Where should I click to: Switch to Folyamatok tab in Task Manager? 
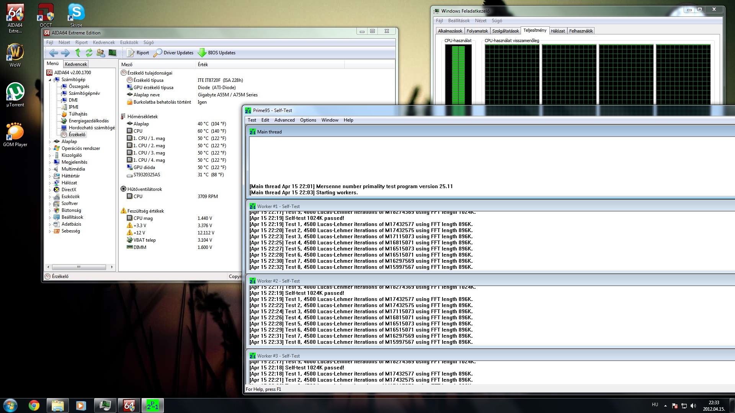(x=477, y=31)
